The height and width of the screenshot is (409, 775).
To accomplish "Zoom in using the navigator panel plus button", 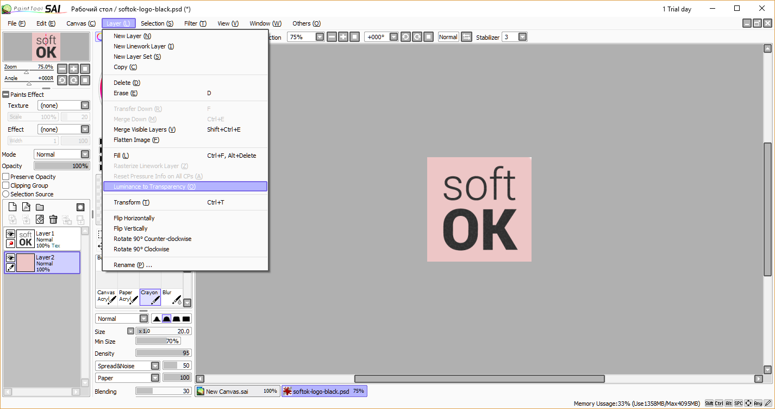I will click(73, 69).
